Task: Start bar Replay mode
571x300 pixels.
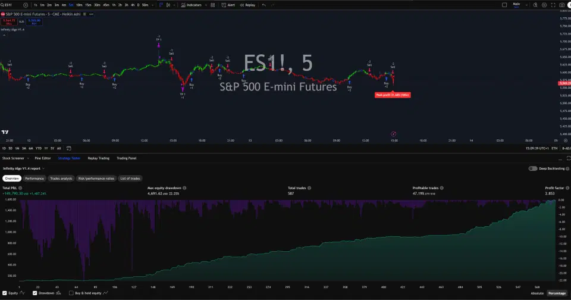Action: pyautogui.click(x=247, y=5)
